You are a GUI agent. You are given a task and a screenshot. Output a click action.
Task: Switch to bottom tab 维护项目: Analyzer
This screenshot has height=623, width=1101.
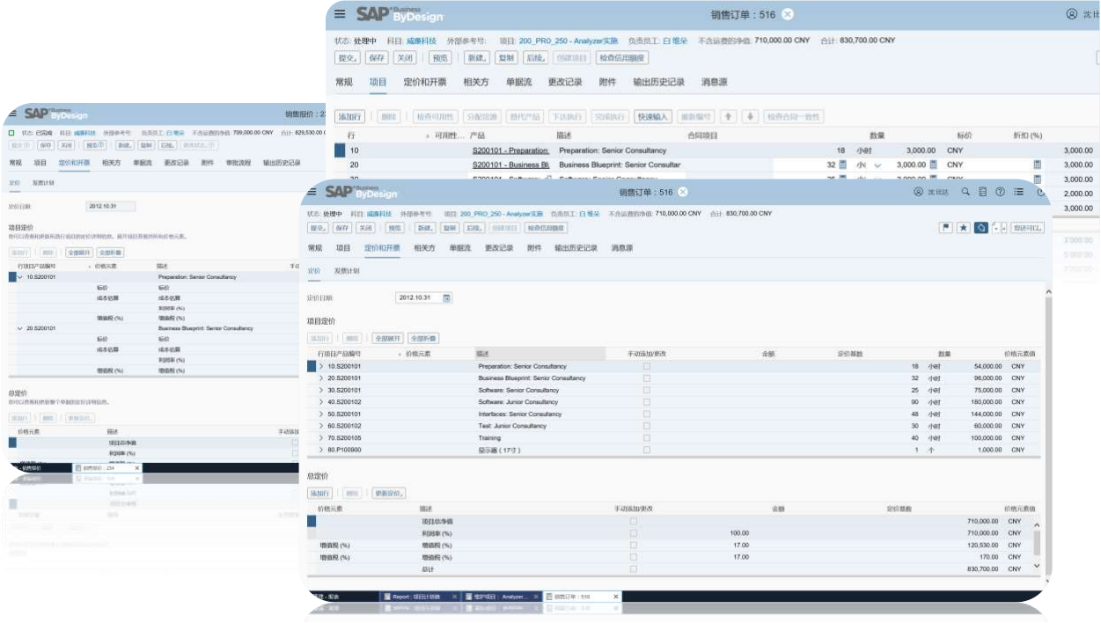pyautogui.click(x=504, y=597)
